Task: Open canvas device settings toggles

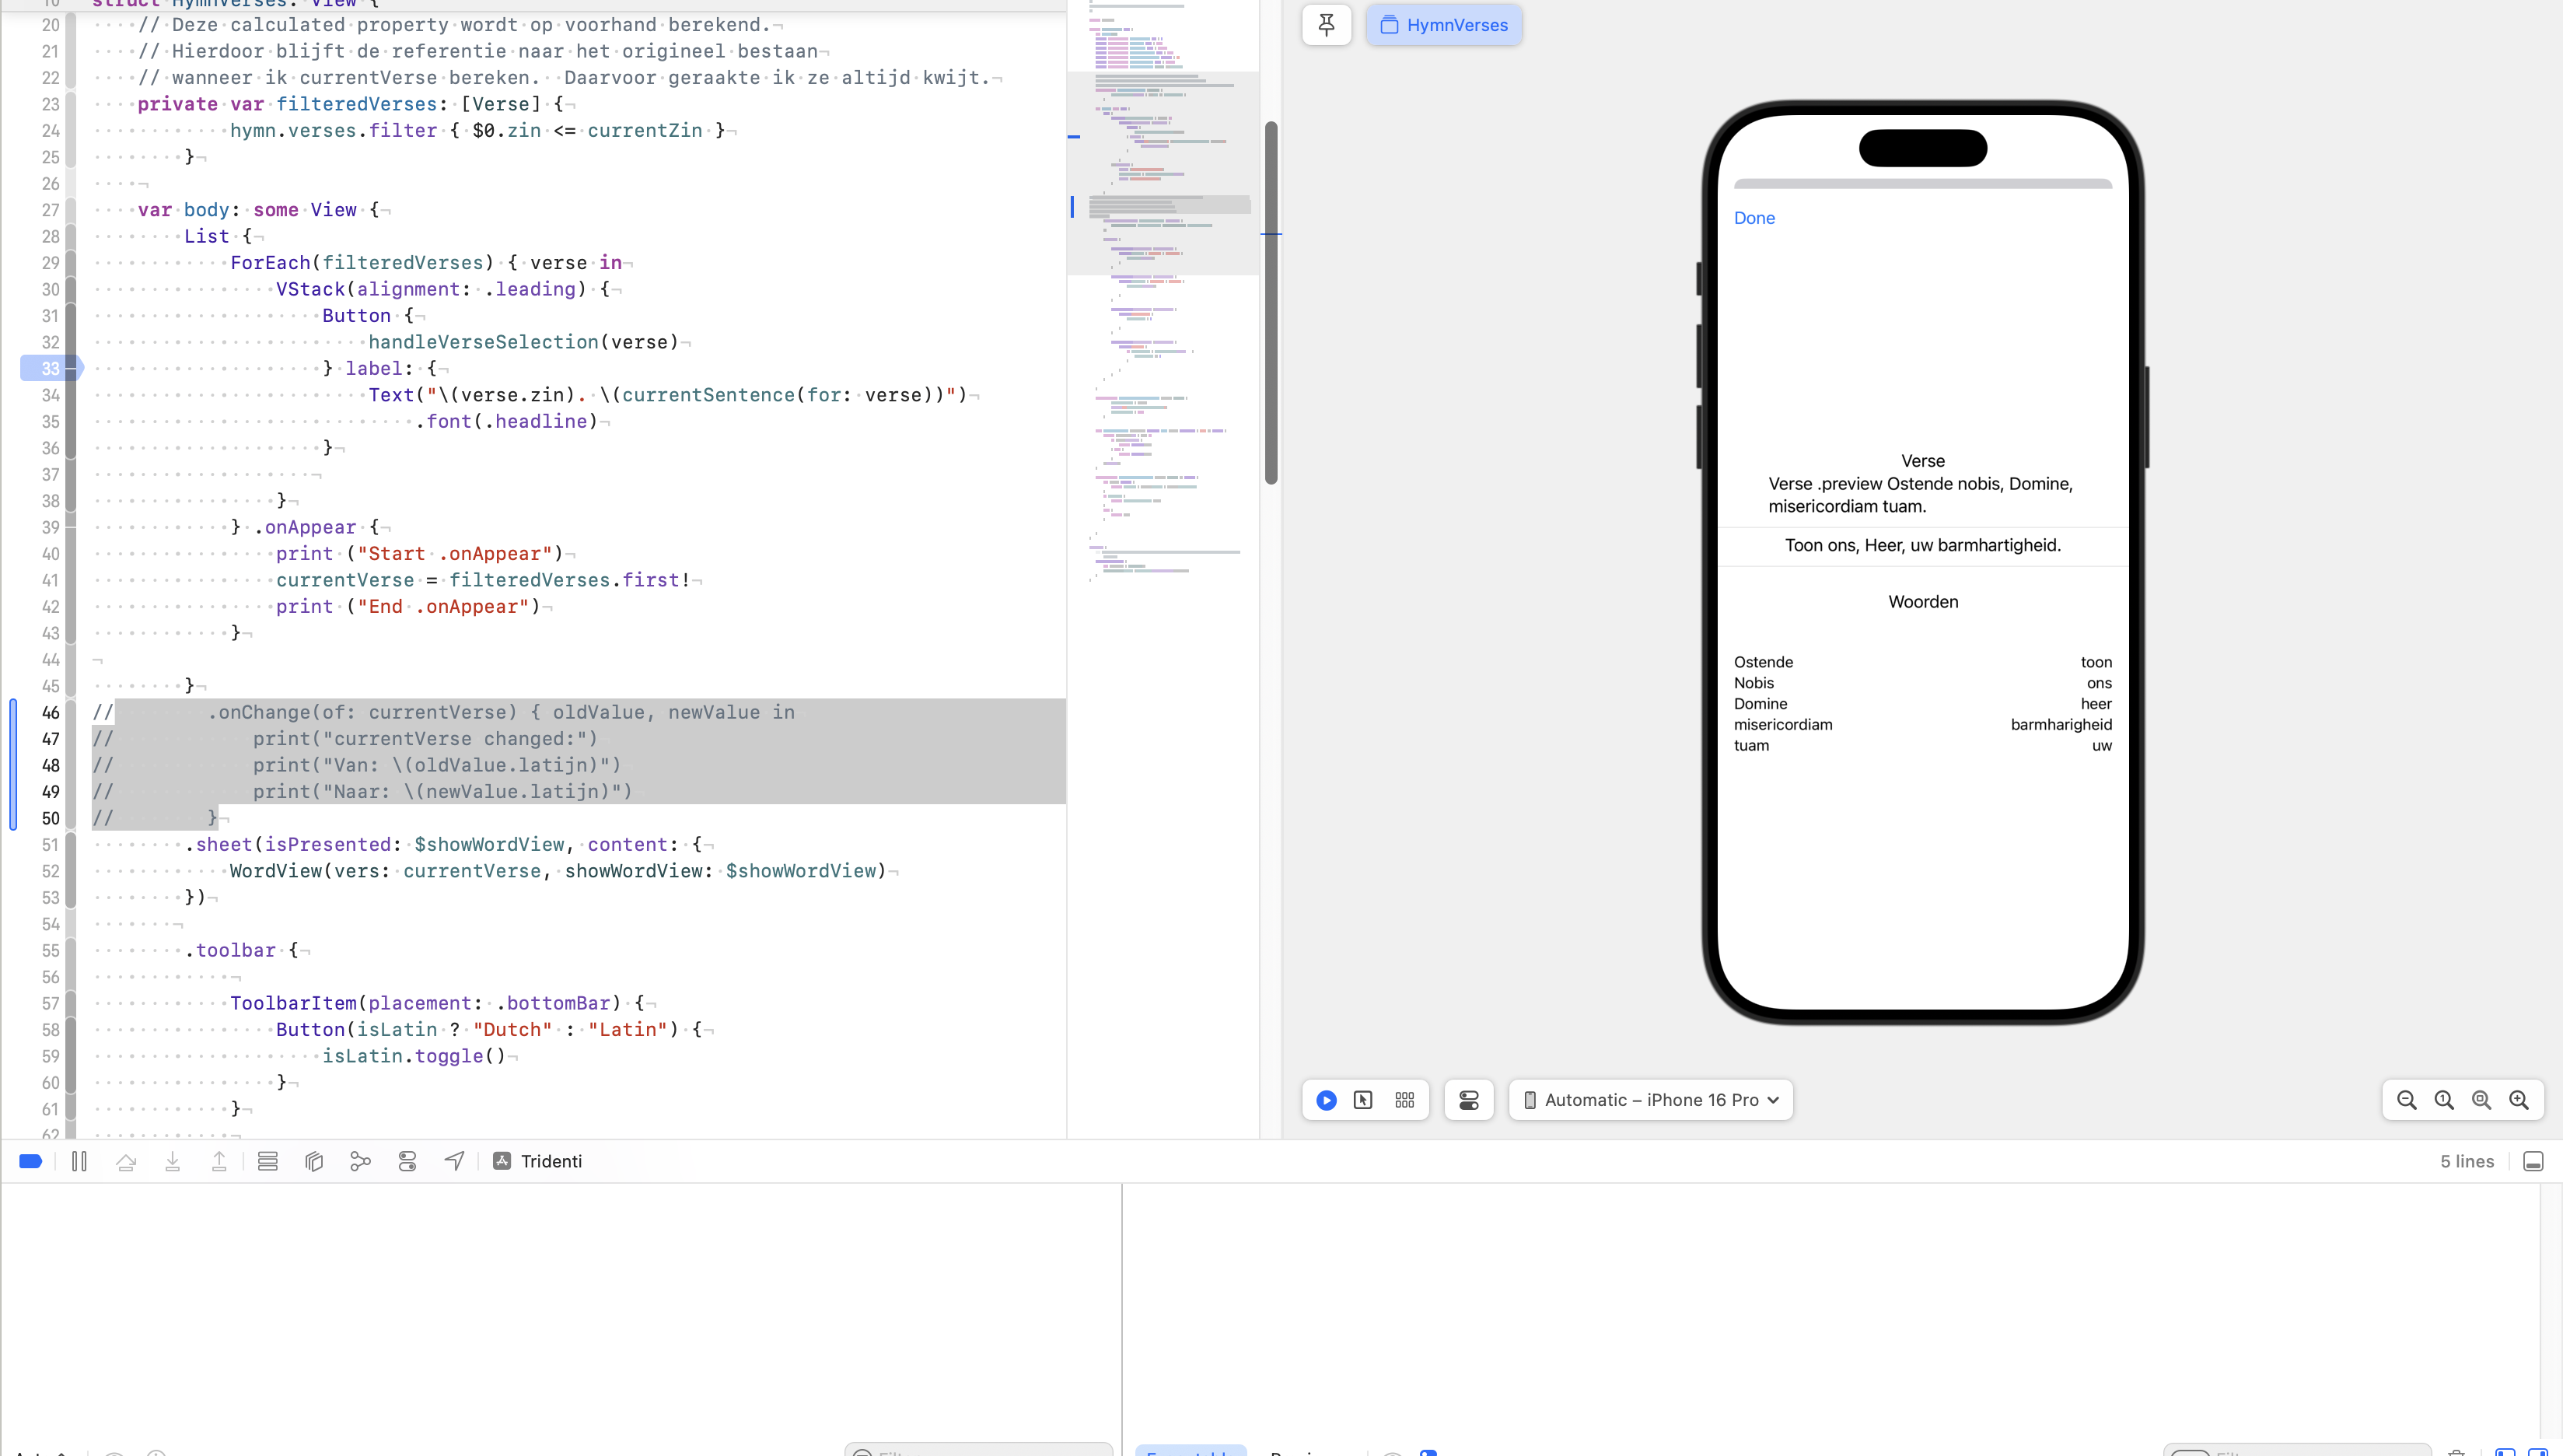Action: (1468, 1100)
